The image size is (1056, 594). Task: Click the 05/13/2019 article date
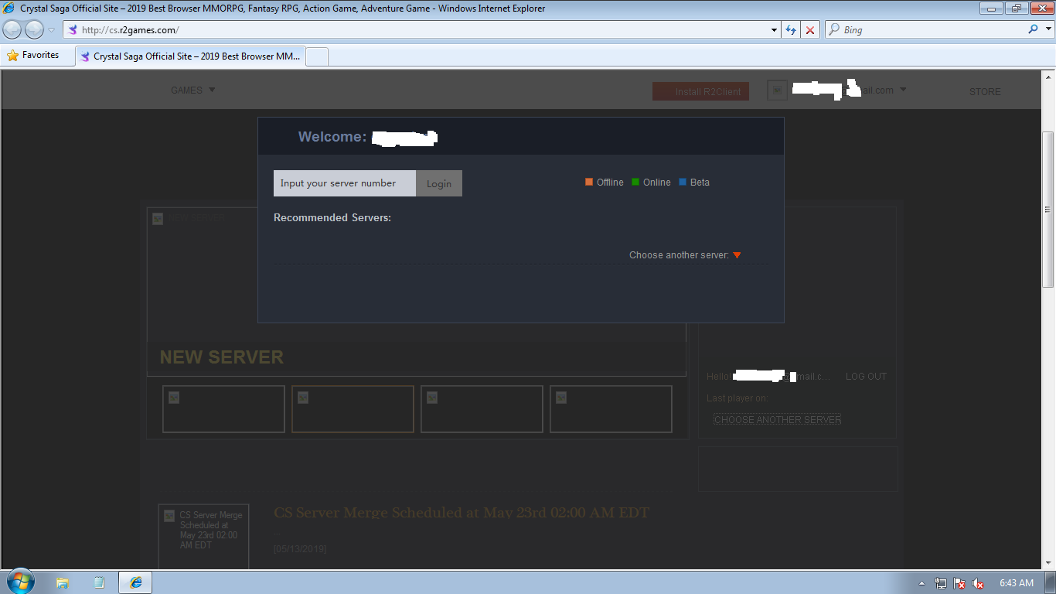coord(300,549)
